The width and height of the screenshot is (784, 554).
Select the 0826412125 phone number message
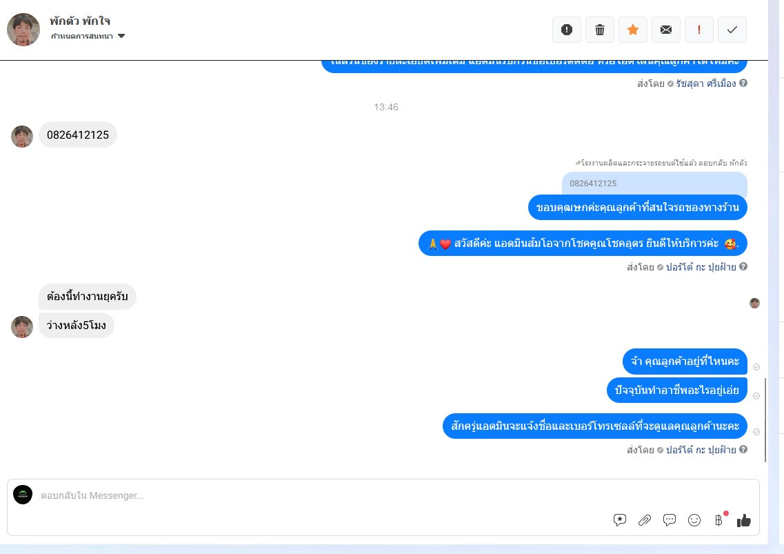click(78, 135)
